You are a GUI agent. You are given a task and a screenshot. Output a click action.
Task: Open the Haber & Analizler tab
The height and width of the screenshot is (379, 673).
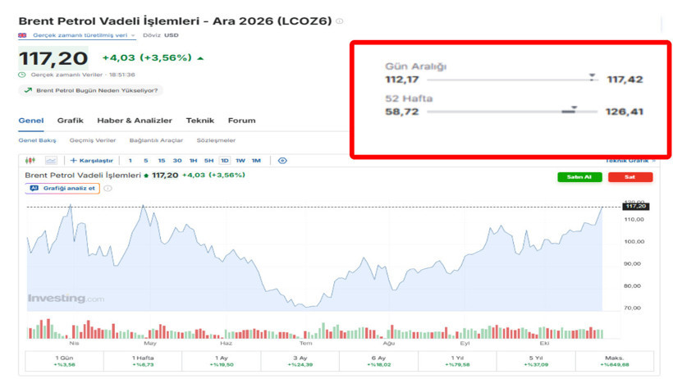point(135,121)
